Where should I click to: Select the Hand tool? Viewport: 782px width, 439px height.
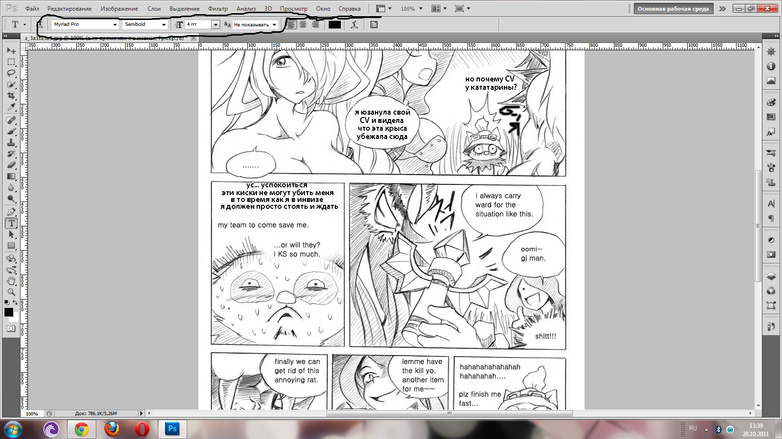click(11, 281)
